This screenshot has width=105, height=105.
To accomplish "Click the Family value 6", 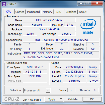I will coord(30,44).
